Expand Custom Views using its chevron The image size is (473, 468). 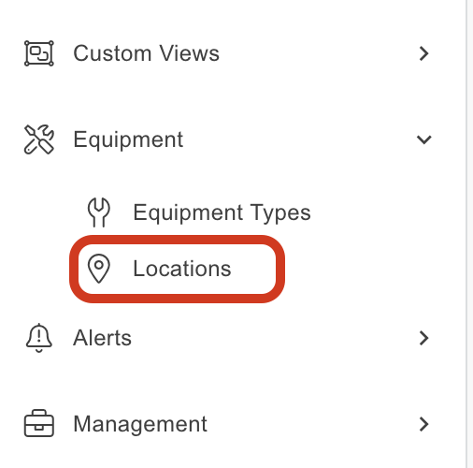point(423,53)
